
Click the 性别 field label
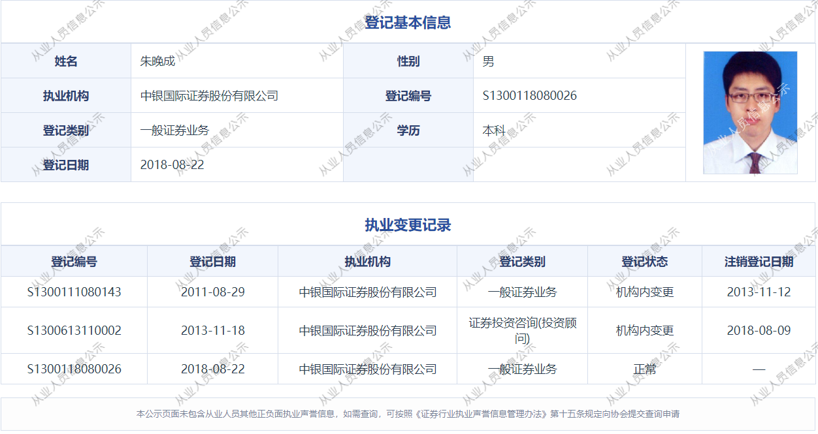408,61
